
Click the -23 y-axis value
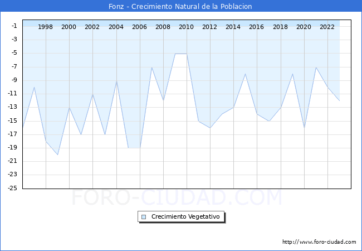[x=13, y=175]
